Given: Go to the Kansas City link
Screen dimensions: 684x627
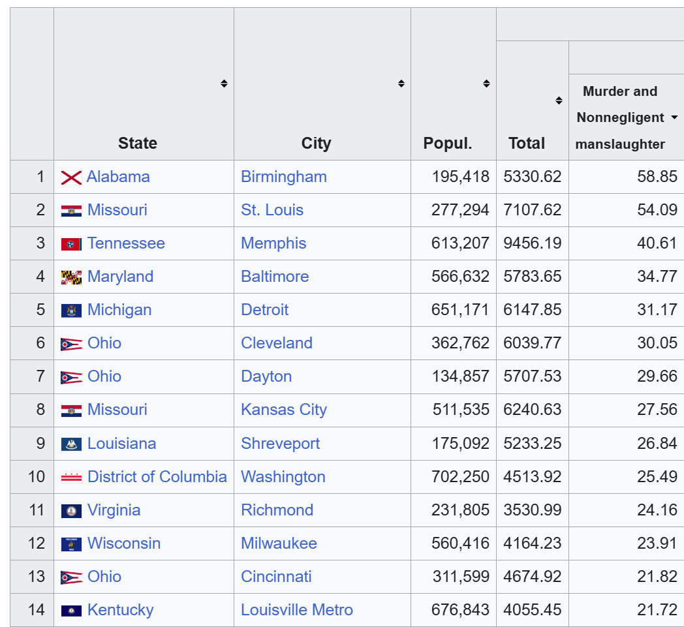Looking at the screenshot, I should [x=283, y=410].
